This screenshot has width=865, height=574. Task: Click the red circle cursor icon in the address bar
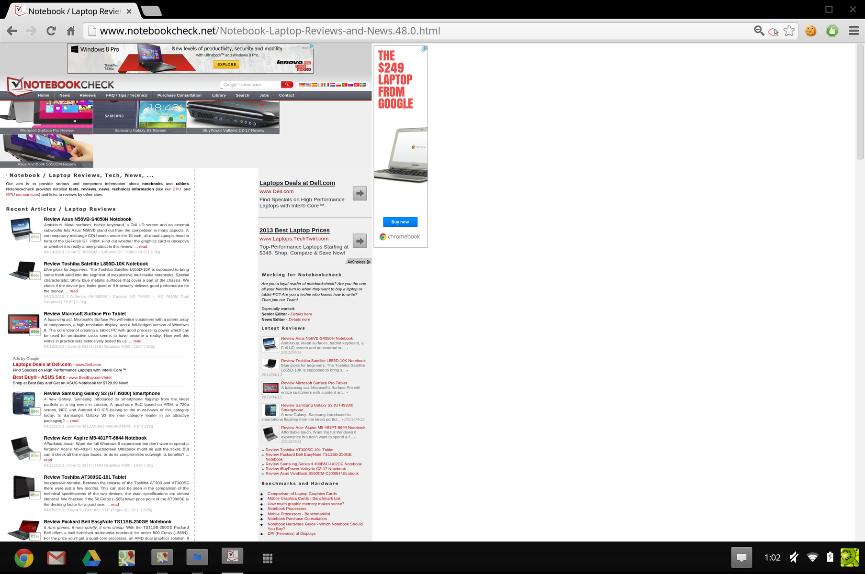(x=774, y=32)
